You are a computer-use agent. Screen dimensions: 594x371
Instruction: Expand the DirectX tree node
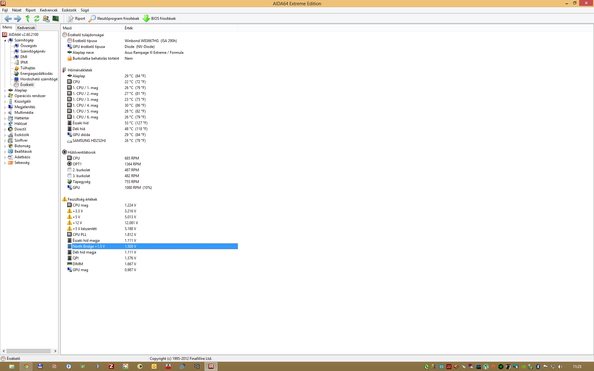tap(5, 130)
